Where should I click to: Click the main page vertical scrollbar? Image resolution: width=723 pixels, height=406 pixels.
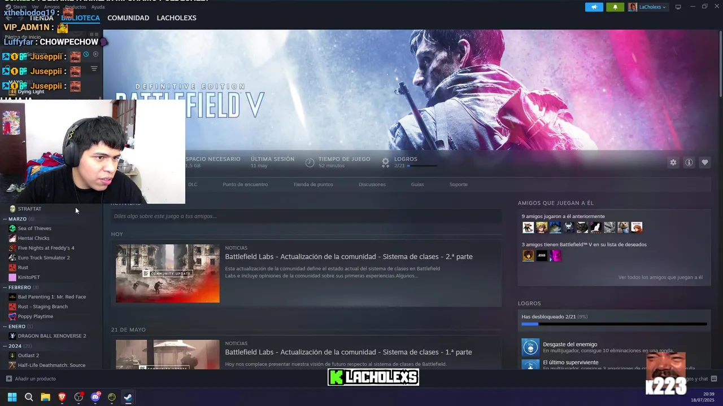click(x=720, y=63)
